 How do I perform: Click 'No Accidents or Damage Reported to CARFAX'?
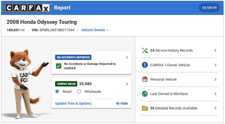(x=90, y=66)
